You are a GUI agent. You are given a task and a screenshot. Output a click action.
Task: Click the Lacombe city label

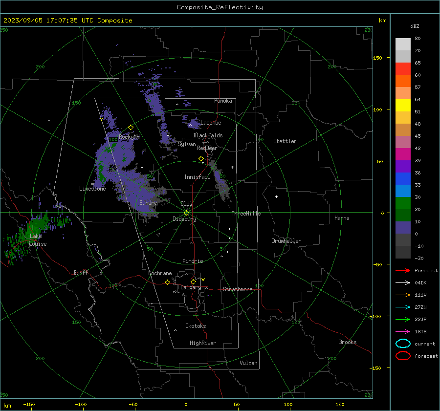211,123
